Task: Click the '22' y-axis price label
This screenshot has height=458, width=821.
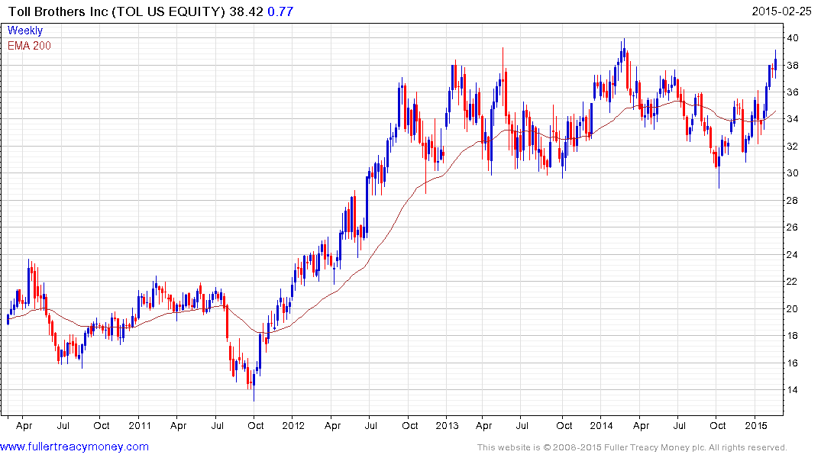Action: (x=793, y=282)
